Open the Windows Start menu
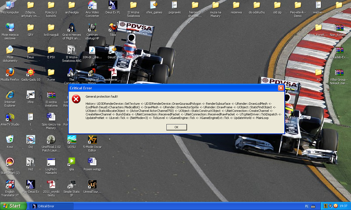 click(x=13, y=206)
